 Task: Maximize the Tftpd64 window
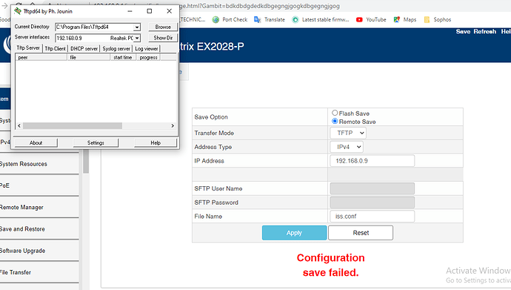(150, 11)
